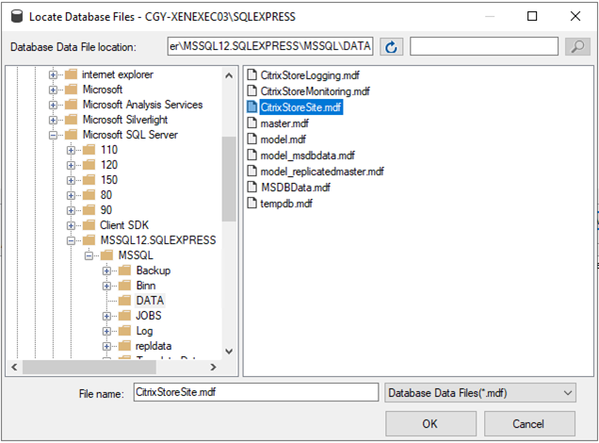Viewport: 599px width, 443px height.
Task: Click the MSSQL12.SQLEXPRESS folder icon
Action: (89, 240)
